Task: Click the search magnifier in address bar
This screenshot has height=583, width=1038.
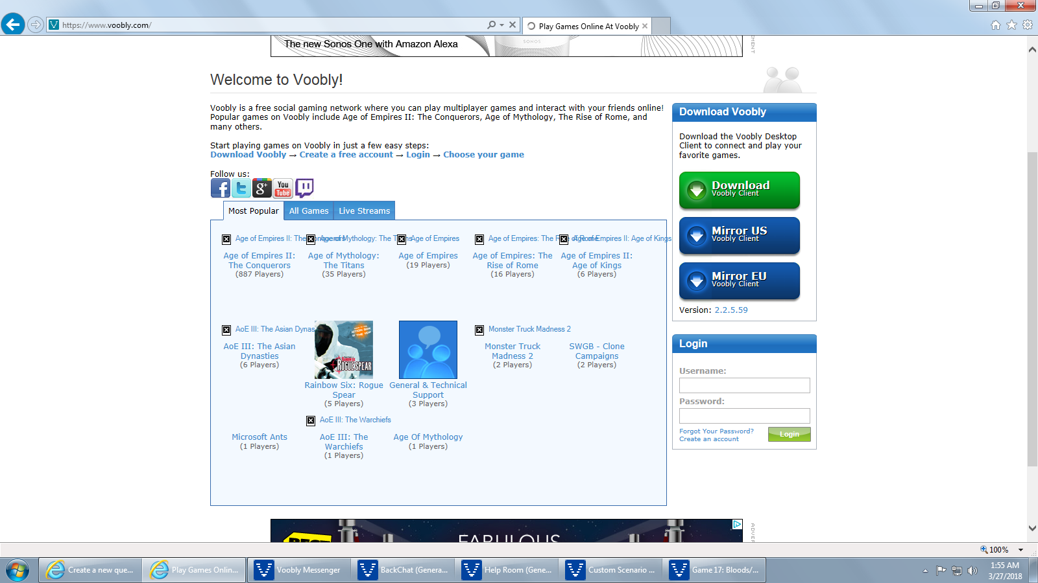Action: tap(492, 25)
